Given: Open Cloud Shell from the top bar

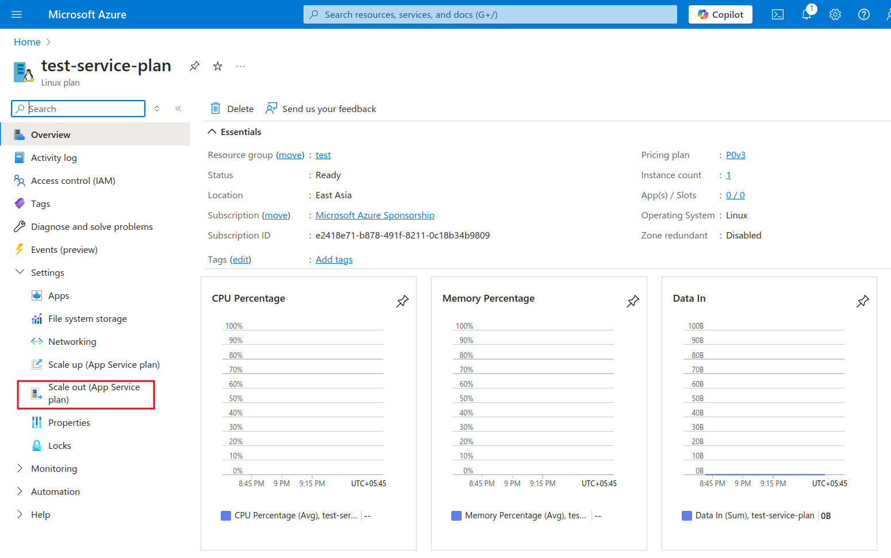Looking at the screenshot, I should tap(778, 14).
